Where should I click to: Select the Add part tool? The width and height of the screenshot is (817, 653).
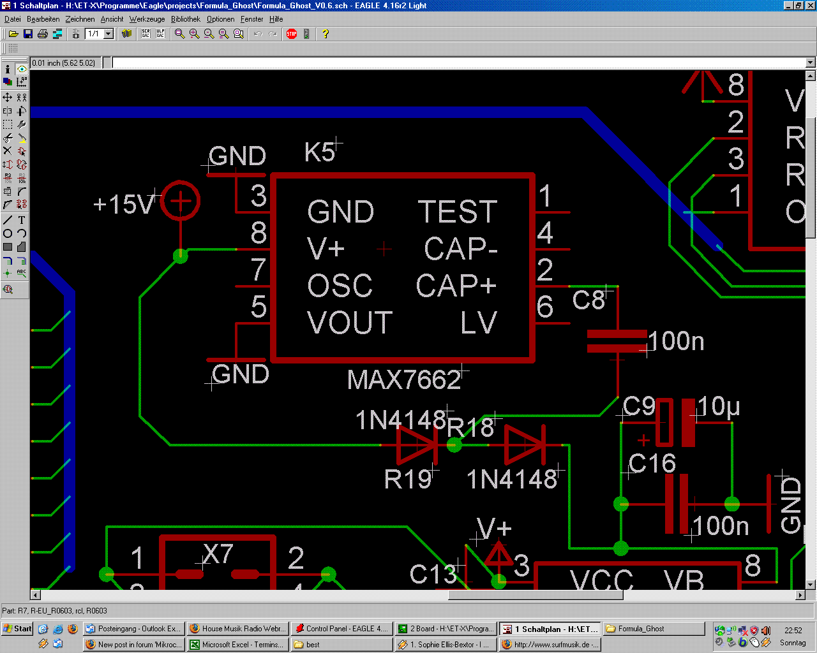pos(22,152)
